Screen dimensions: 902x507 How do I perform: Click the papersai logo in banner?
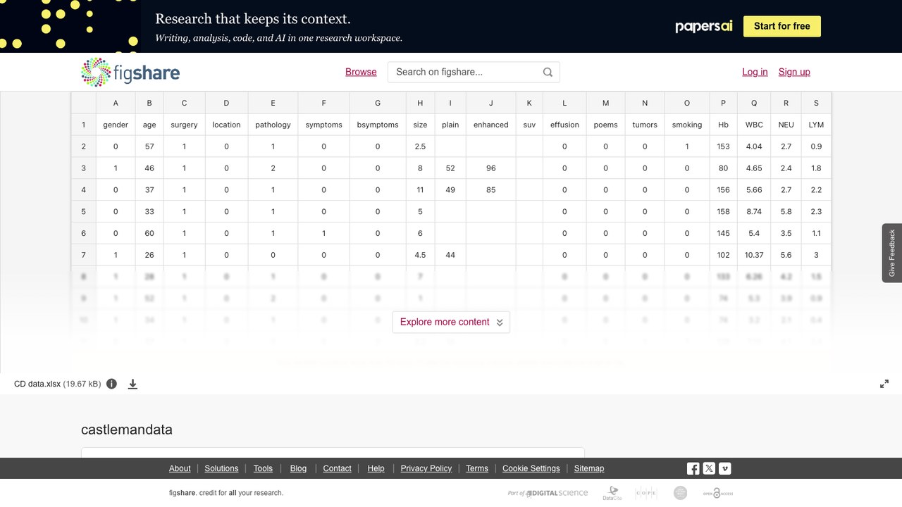pos(704,26)
